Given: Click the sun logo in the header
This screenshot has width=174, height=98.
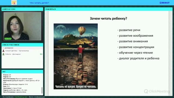Looking at the screenshot, I should pyautogui.click(x=14, y=2).
